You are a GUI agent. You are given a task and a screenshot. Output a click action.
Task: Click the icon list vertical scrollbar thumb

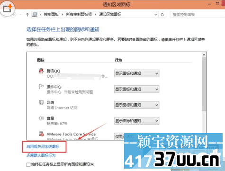(x=204, y=84)
